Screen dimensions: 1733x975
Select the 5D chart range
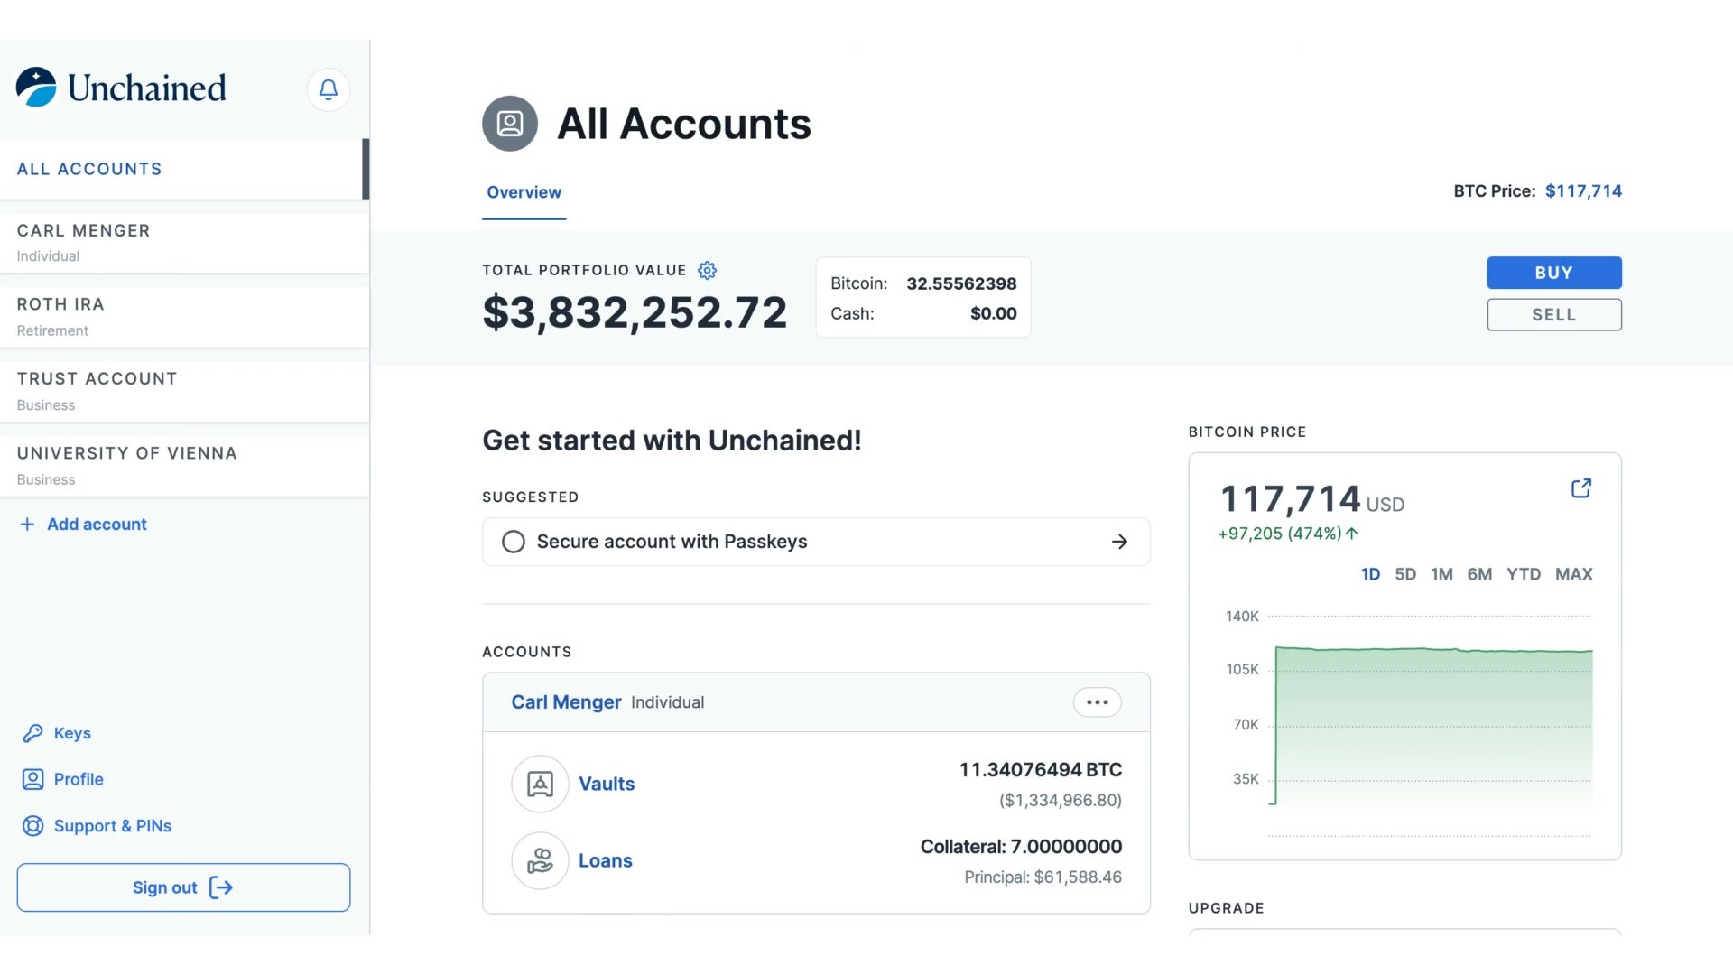click(x=1404, y=574)
